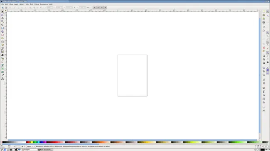Image resolution: width=270 pixels, height=151 pixels.
Task: Toggle layer visibility eye in status bar
Action: click(x=22, y=146)
